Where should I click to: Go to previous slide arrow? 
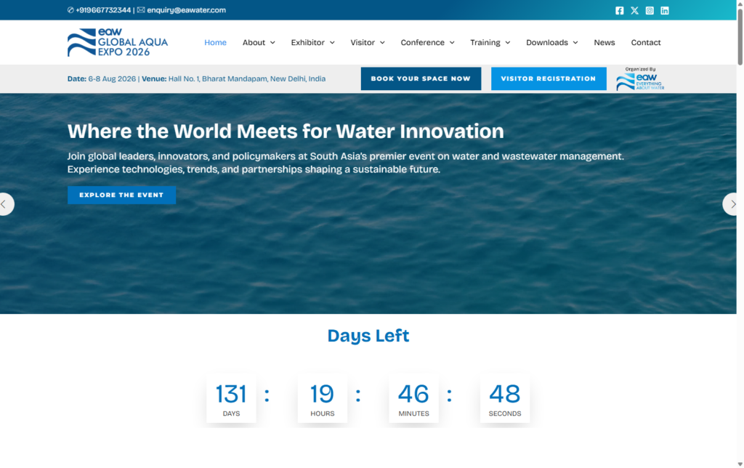click(5, 204)
